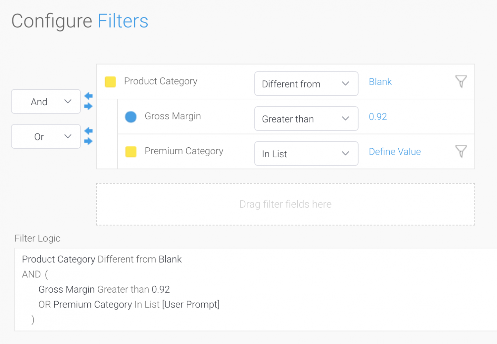Screen dimensions: 497x344
Task: Click the Blank value link
Action: tap(380, 81)
